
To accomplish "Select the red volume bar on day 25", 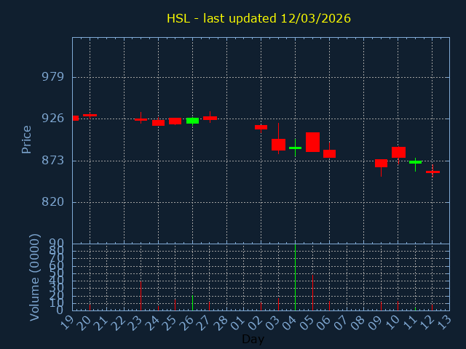I will 175,305.
